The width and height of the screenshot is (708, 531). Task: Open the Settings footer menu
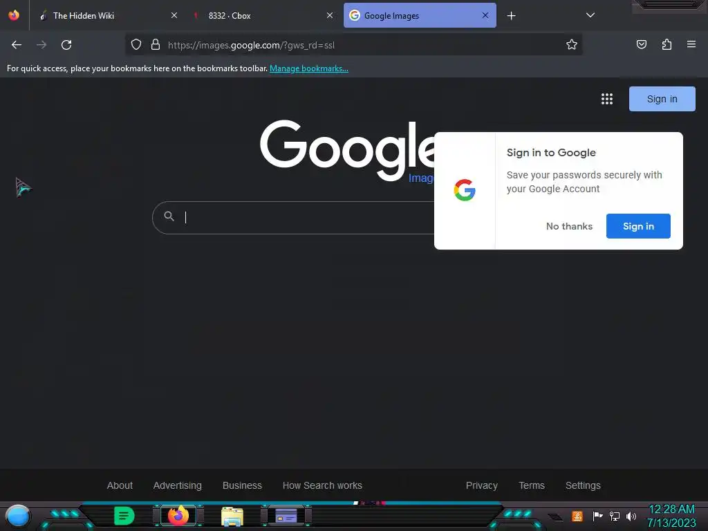pos(583,485)
